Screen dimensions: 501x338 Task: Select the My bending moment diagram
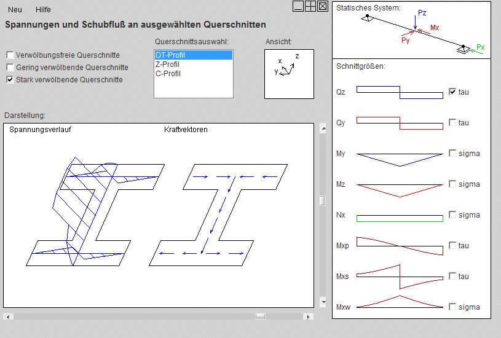coord(400,159)
